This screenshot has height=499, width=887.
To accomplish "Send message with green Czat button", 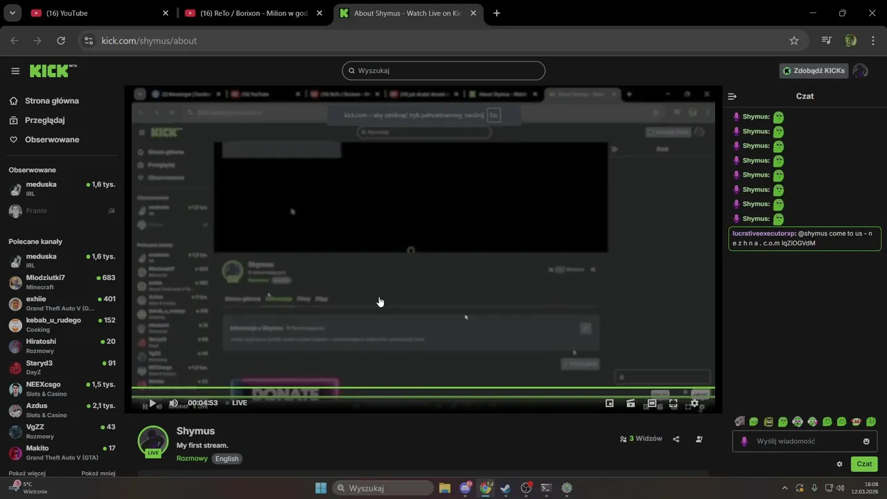I will [x=864, y=464].
